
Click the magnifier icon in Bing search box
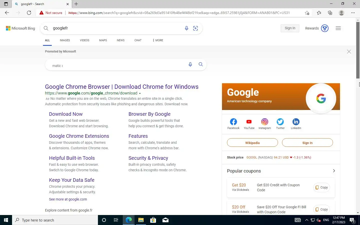click(46, 28)
